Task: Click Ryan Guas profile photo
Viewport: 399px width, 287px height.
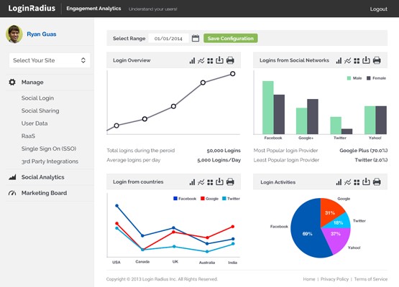Action: tap(14, 34)
